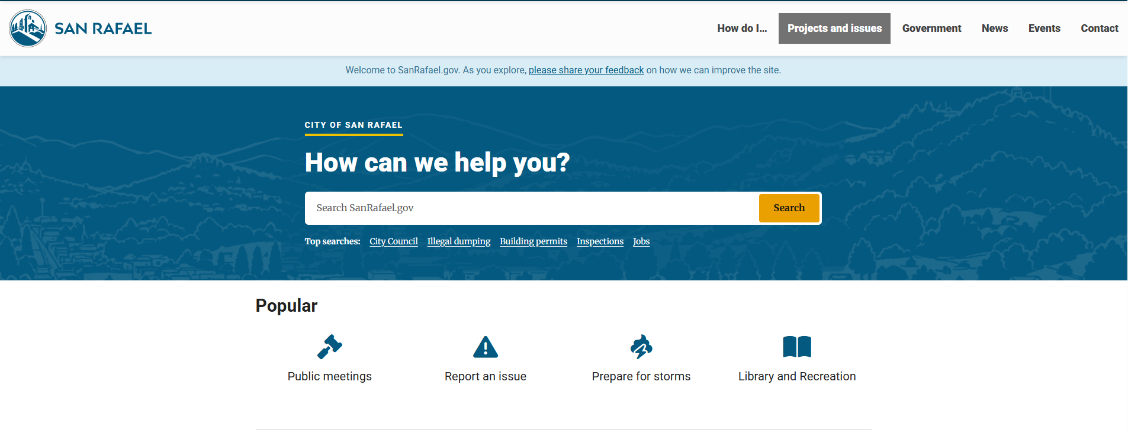The image size is (1128, 433).
Task: Click the Top searches: label
Action: tap(332, 241)
